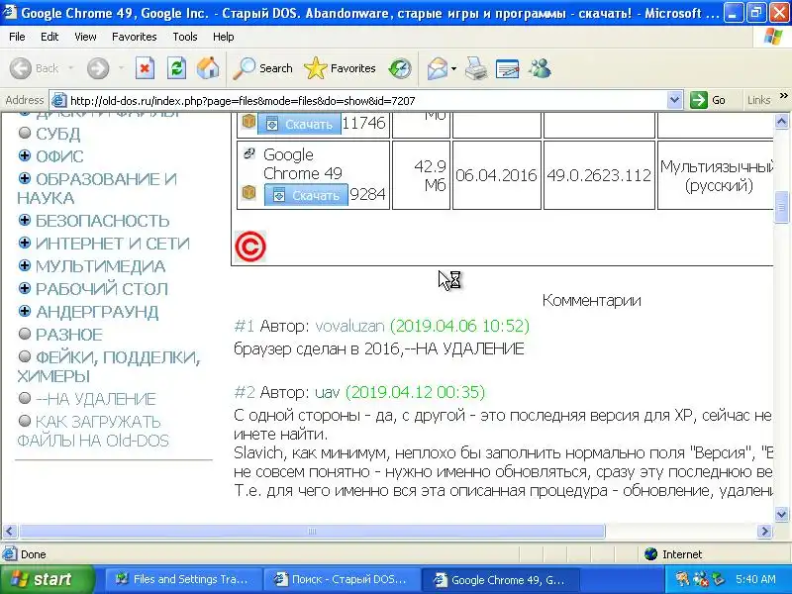The height and width of the screenshot is (594, 792).
Task: Click the 5:40 AM system clock
Action: click(x=755, y=579)
